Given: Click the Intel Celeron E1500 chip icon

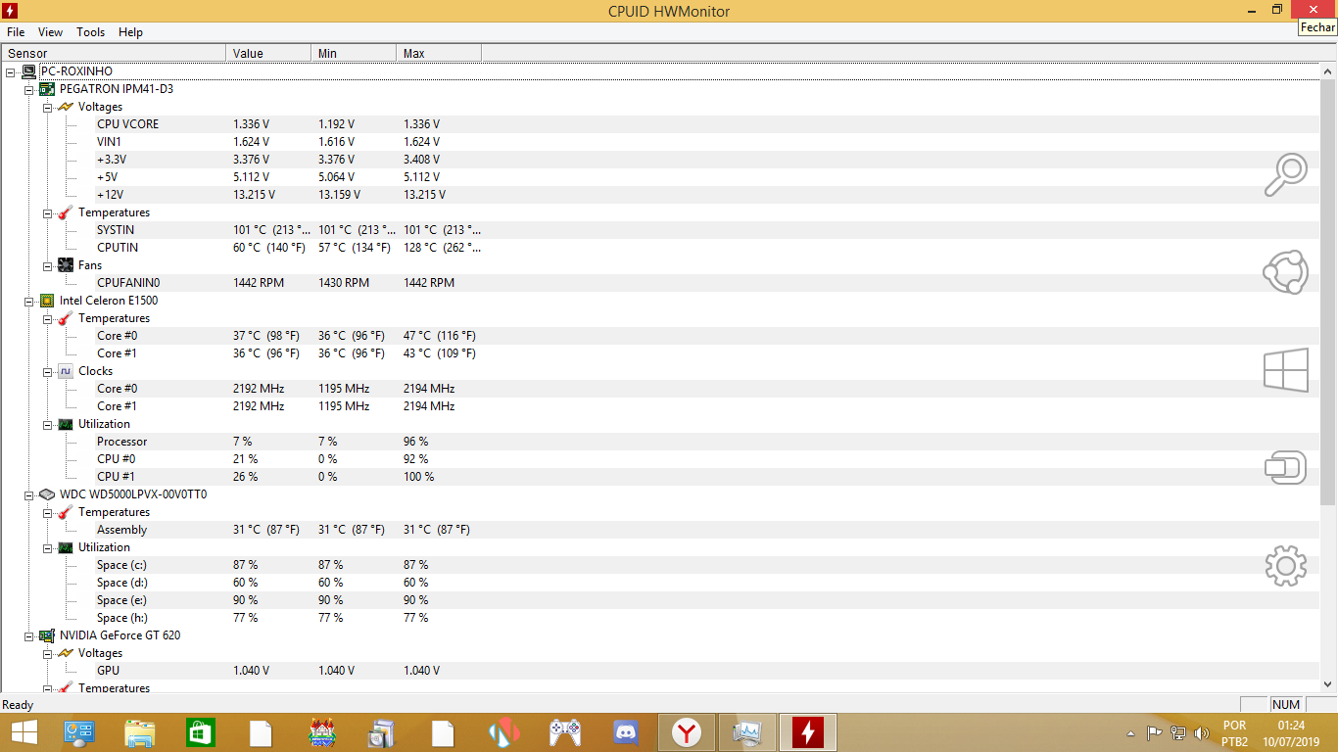Looking at the screenshot, I should [x=47, y=301].
